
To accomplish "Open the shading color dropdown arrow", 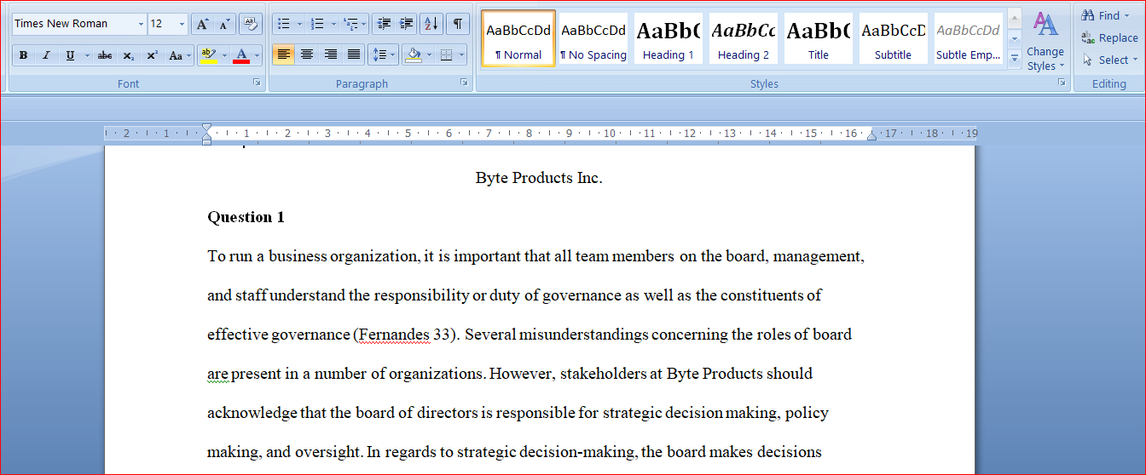I will pyautogui.click(x=429, y=55).
